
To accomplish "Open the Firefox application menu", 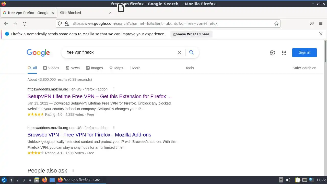I will [321, 24].
